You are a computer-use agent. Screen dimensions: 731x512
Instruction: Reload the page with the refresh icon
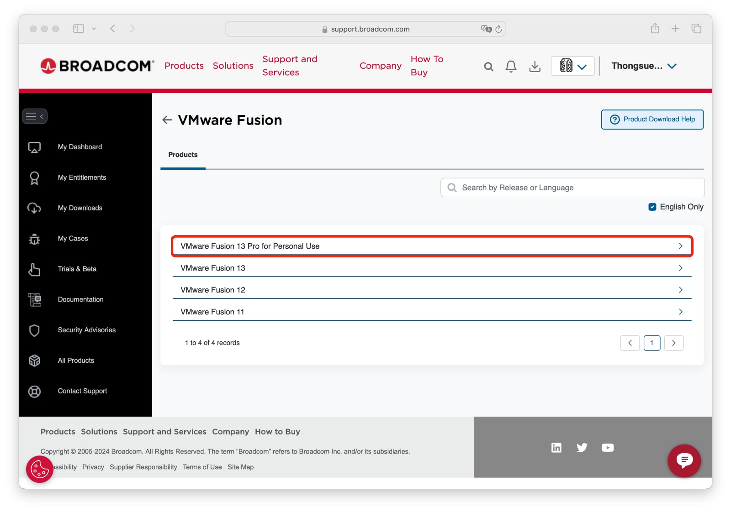click(498, 29)
